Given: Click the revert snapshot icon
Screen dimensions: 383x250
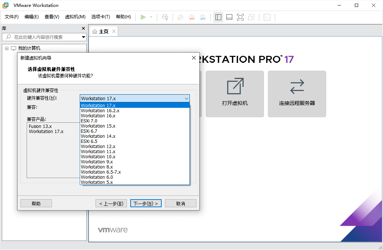Looking at the screenshot, I should (192, 17).
